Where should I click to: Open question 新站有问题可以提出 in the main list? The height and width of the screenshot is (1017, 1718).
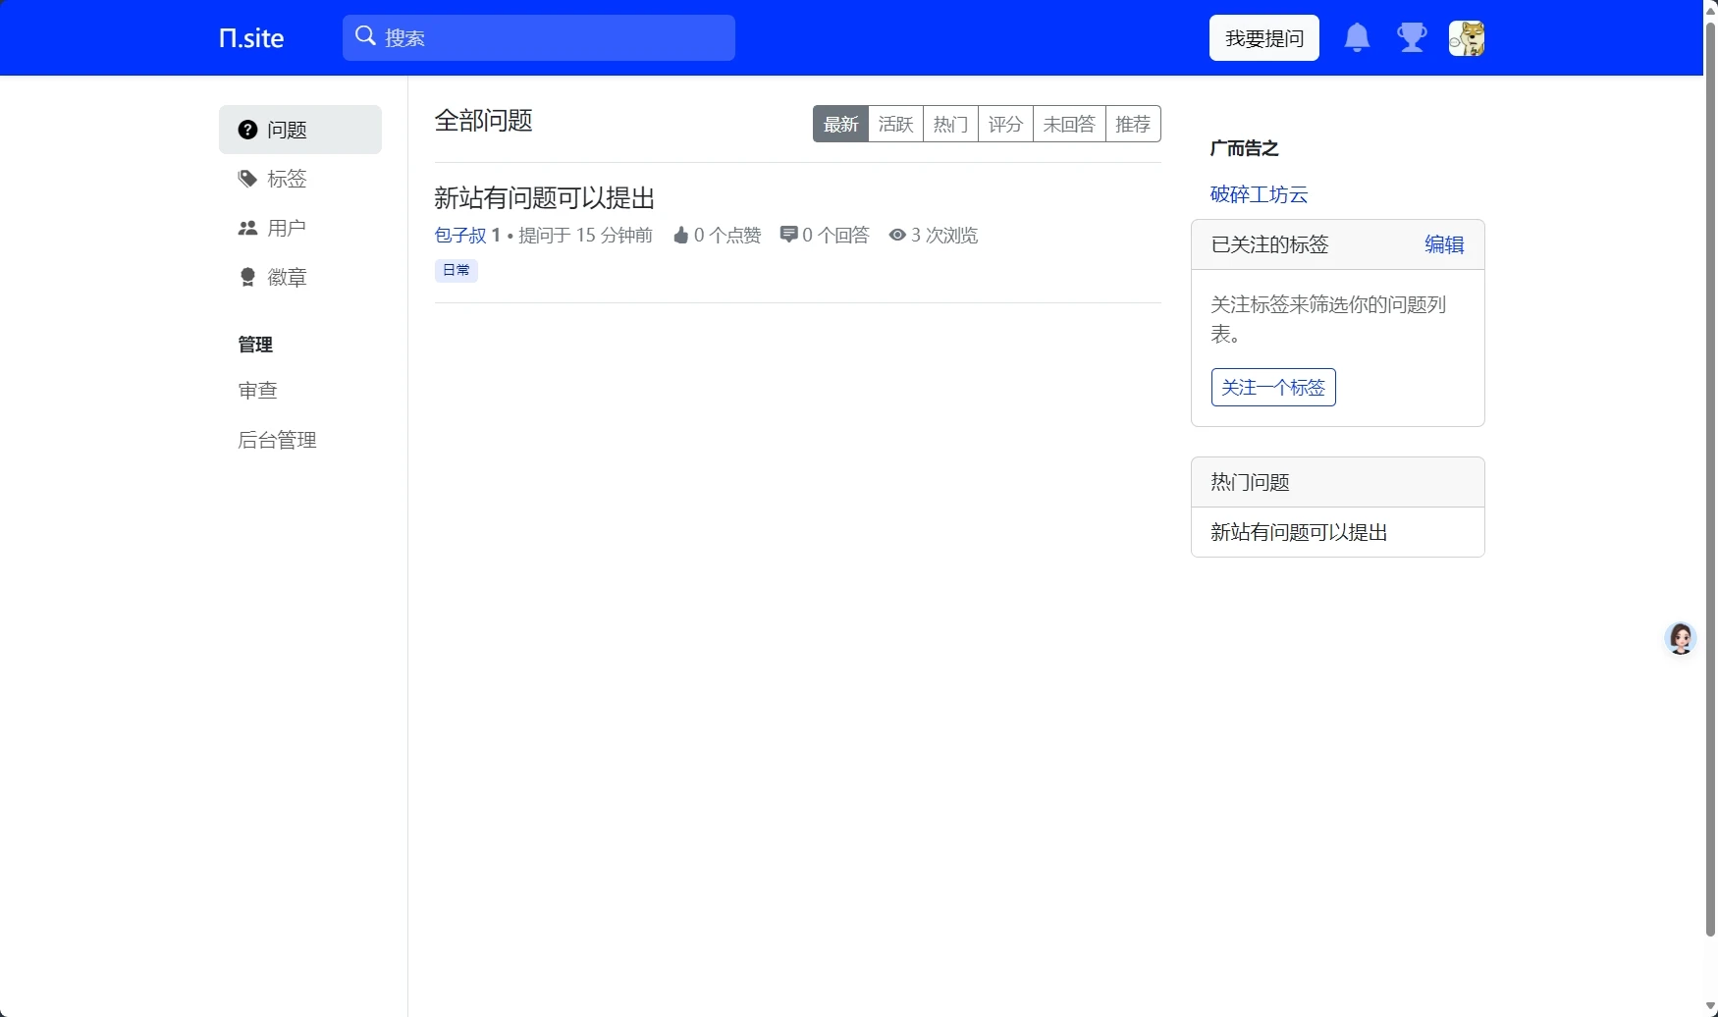click(x=544, y=198)
